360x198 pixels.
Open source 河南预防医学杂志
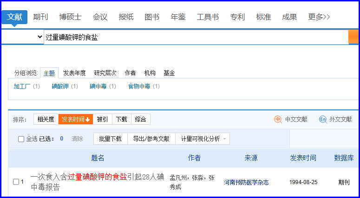click(x=246, y=182)
